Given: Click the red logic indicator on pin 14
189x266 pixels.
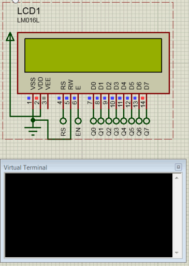Looking at the screenshot, I should [142, 98].
